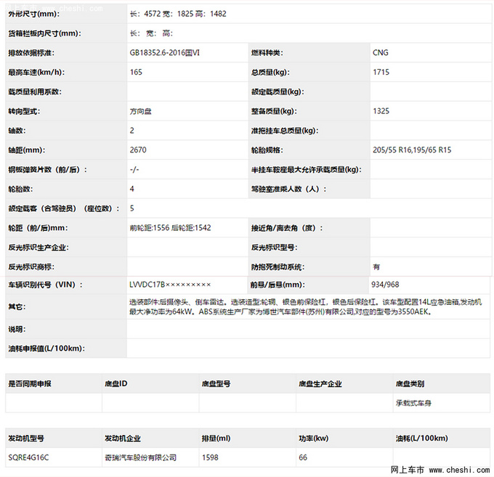
Task: Select the curb weight value 1325
Action: click(381, 111)
